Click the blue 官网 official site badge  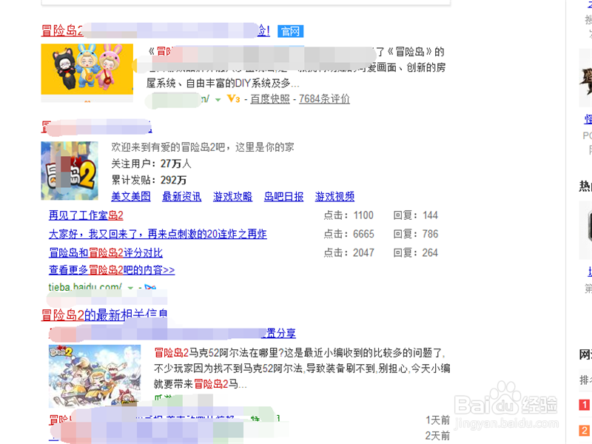[290, 31]
